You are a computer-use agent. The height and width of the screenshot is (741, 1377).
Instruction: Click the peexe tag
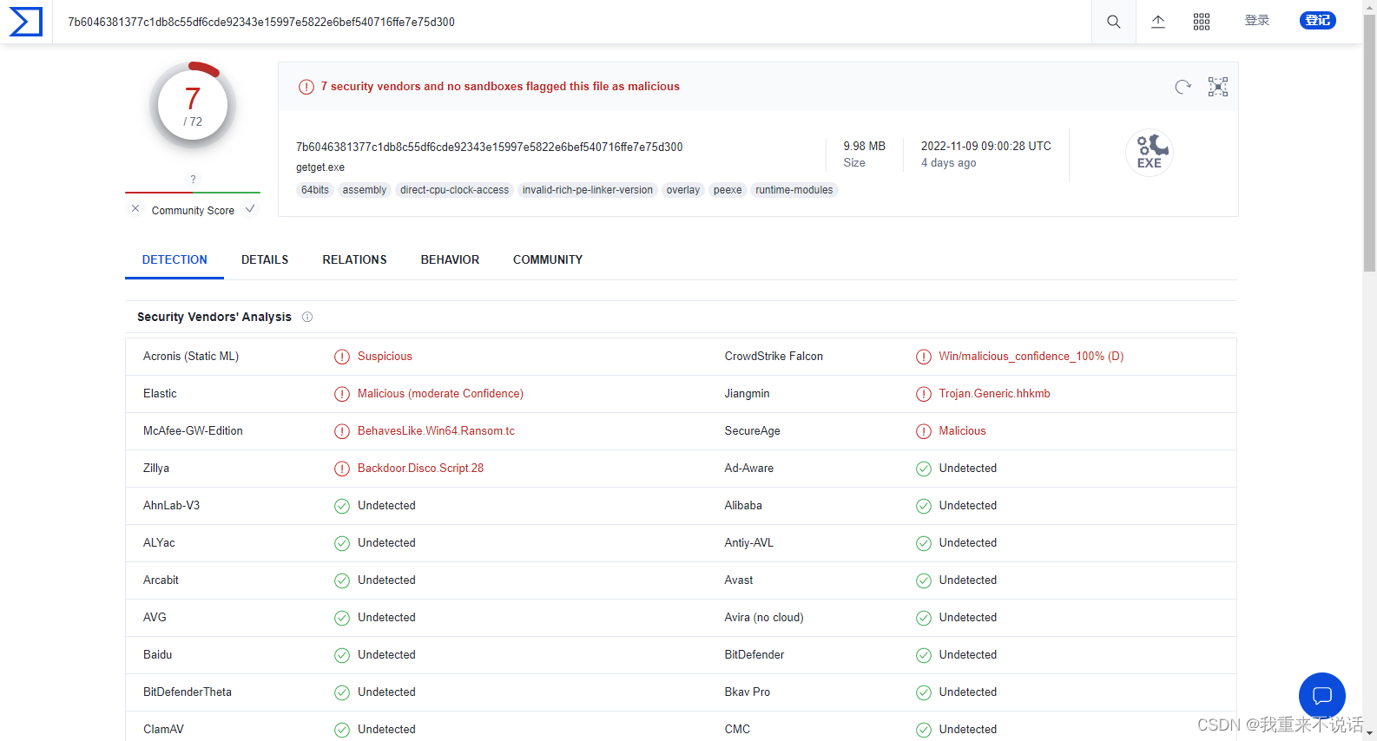click(728, 190)
